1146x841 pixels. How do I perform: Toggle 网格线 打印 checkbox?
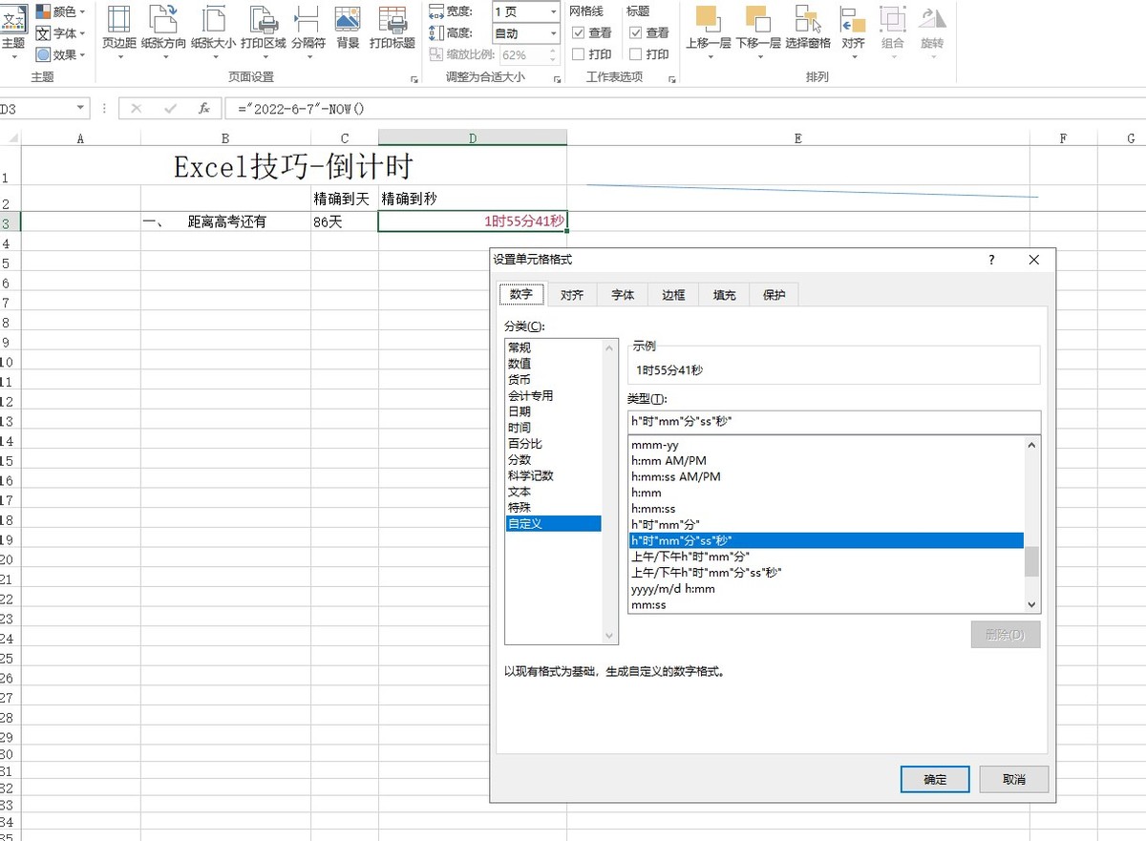[578, 54]
